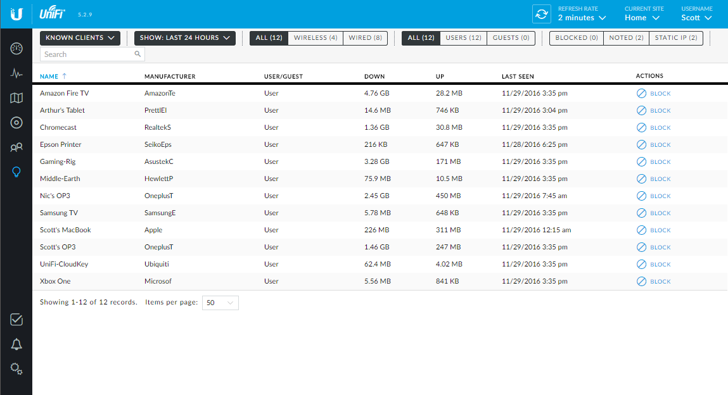Click the Ubiquiti U logo icon
Image resolution: width=728 pixels, height=395 pixels.
point(16,14)
